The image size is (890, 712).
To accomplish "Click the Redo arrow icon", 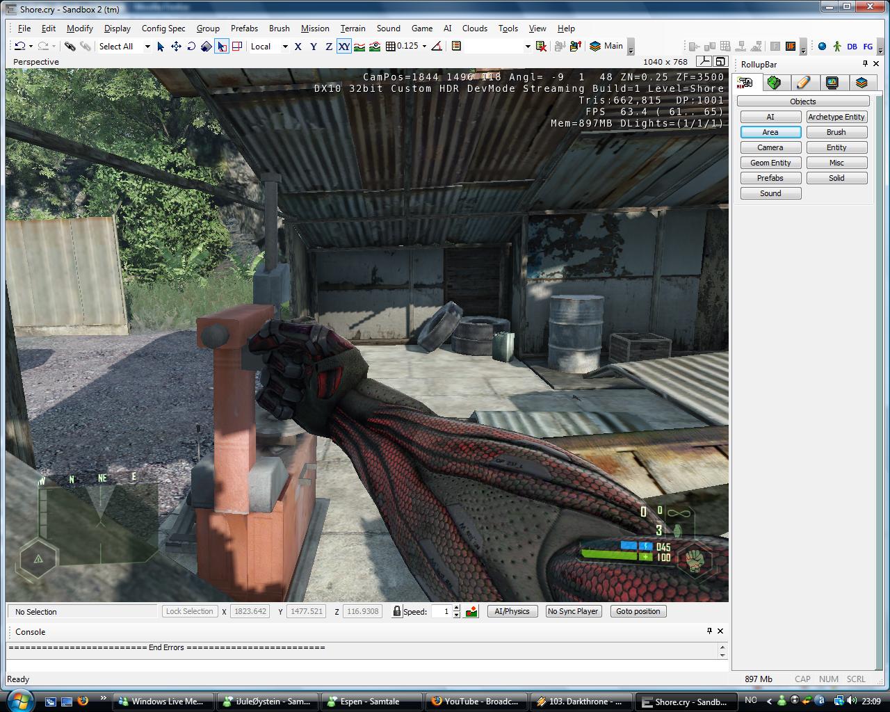I will tap(42, 46).
